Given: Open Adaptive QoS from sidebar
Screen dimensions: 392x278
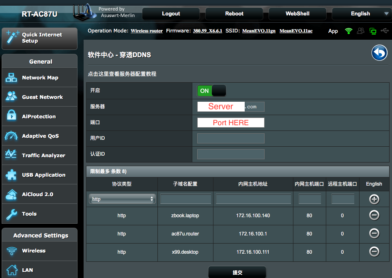Looking at the screenshot, I should click(x=40, y=136).
